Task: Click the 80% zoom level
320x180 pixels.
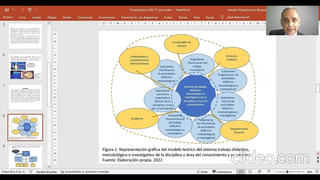Action: click(x=310, y=172)
